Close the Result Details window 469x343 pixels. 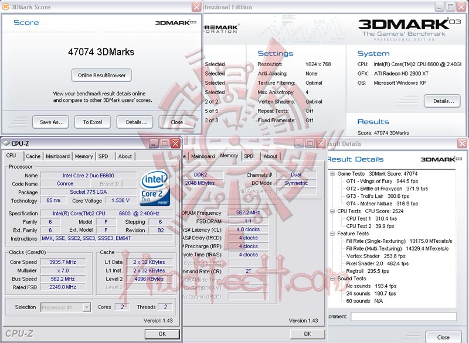pyautogui.click(x=462, y=143)
